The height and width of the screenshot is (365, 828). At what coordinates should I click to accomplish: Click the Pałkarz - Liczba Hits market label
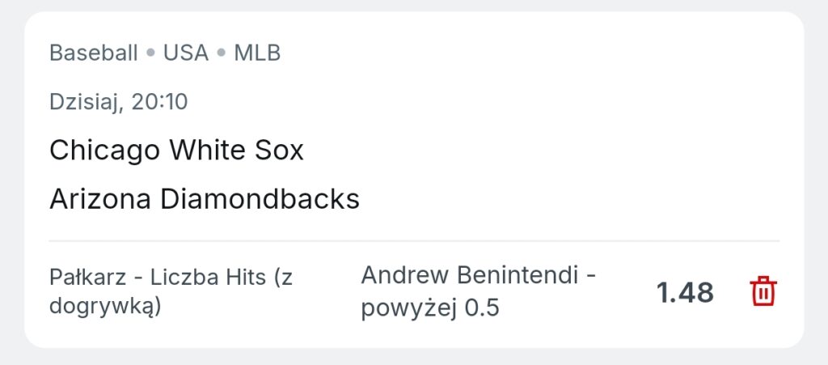pos(158,278)
